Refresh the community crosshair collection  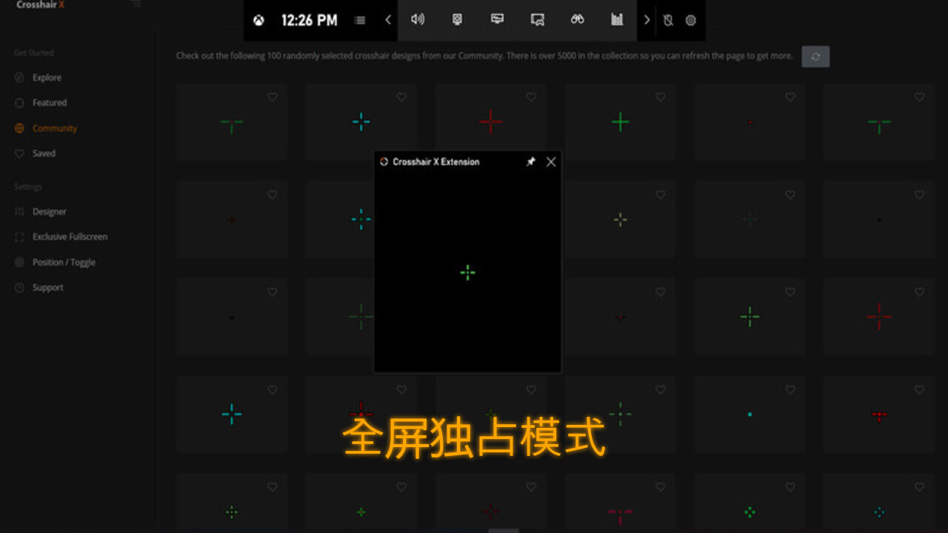pos(815,57)
